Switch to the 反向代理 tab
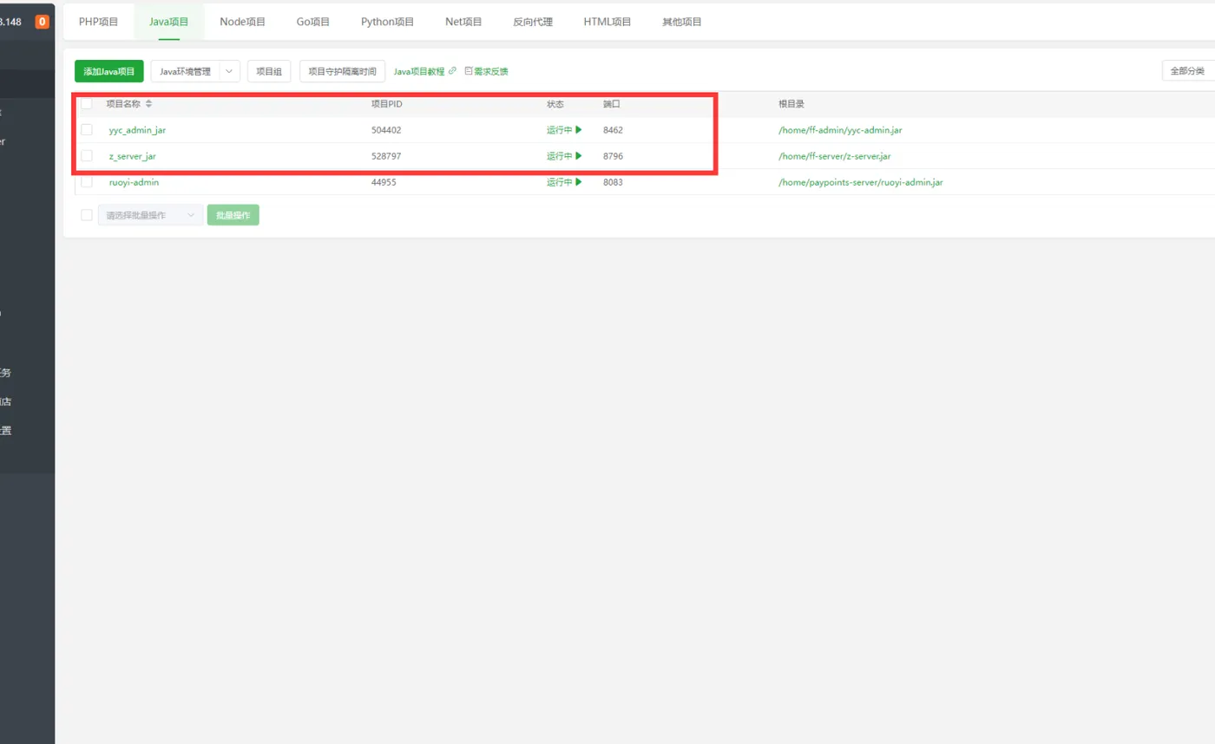The image size is (1215, 744). point(532,22)
